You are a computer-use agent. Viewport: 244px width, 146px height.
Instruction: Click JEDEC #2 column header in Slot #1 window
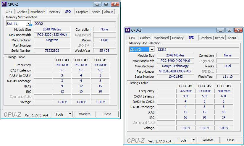click(x=81, y=60)
